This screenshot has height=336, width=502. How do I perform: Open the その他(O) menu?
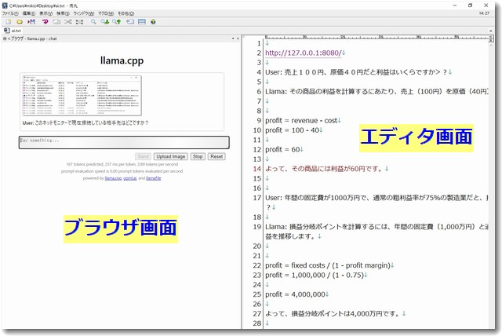[125, 13]
